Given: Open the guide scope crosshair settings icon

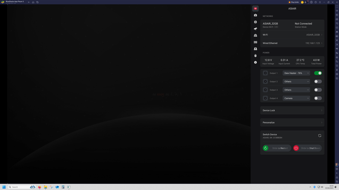Looking at the screenshot, I should click(x=255, y=22).
